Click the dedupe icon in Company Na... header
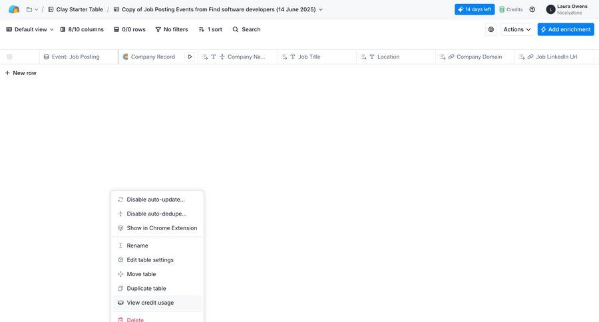599x322 pixels. point(222,57)
